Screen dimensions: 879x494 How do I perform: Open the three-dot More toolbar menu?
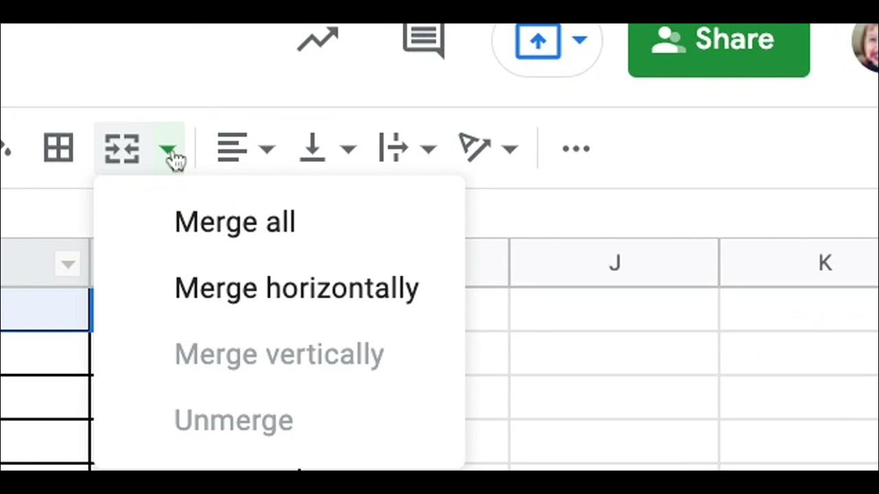tap(575, 148)
